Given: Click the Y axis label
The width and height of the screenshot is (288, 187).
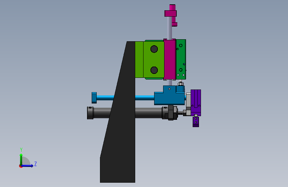Looking at the screenshot, I should tap(21, 150).
